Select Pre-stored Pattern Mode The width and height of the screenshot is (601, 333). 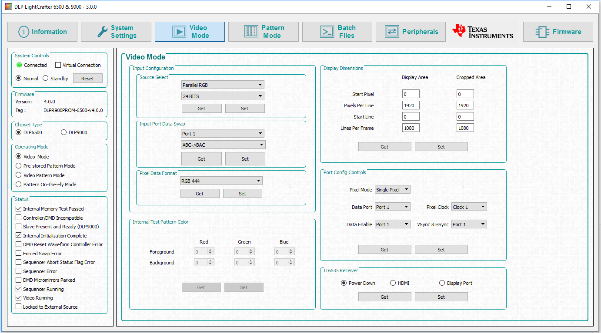[18, 166]
